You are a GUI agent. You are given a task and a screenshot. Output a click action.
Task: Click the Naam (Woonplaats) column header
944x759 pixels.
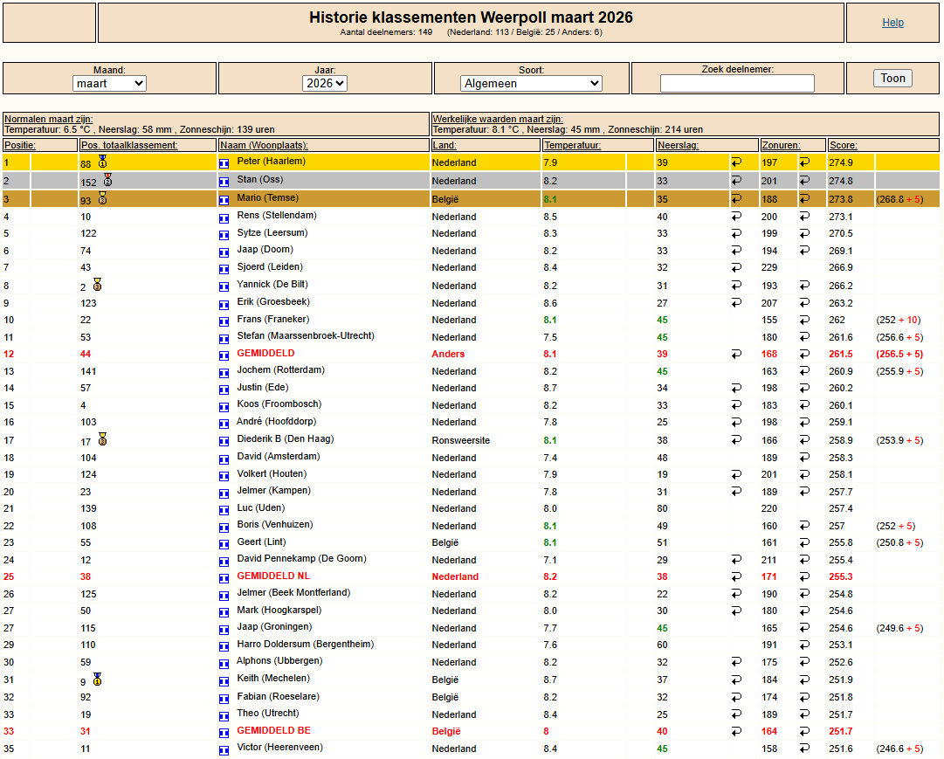(x=264, y=145)
